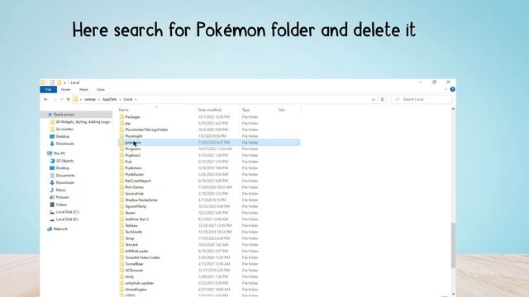Expand the ribbon with the chevron
Image resolution: width=529 pixels, height=297 pixels.
click(x=446, y=90)
